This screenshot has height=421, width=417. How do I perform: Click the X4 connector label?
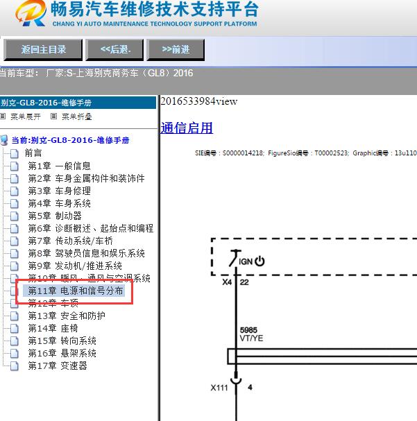pyautogui.click(x=227, y=282)
